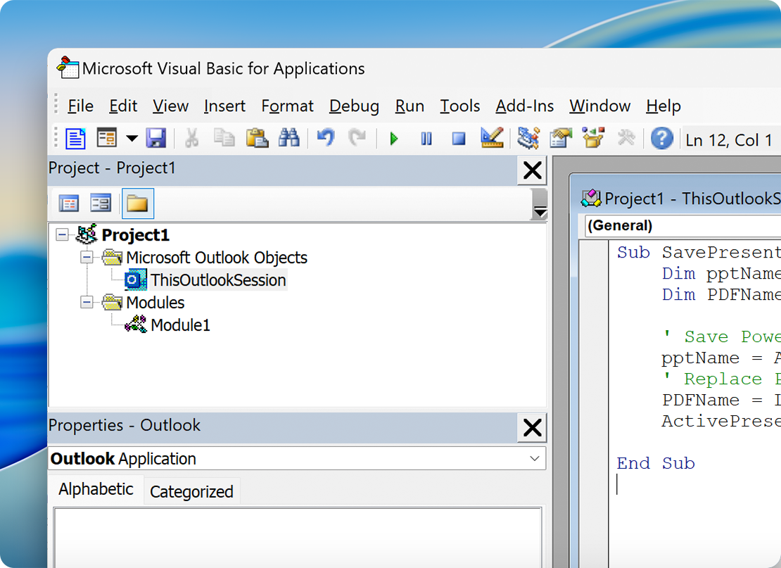Collapse the Modules folder
The height and width of the screenshot is (568, 781).
pos(87,302)
